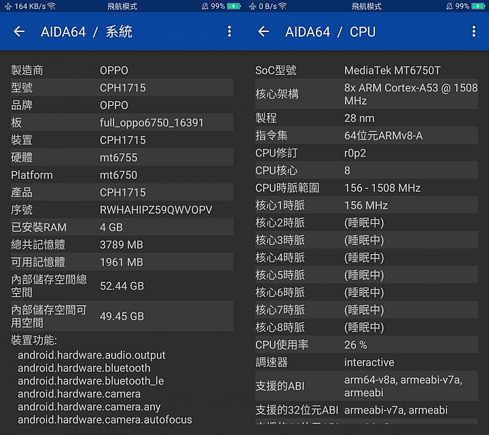
Task: Select the 裝置功能 heading
Action: 34,340
